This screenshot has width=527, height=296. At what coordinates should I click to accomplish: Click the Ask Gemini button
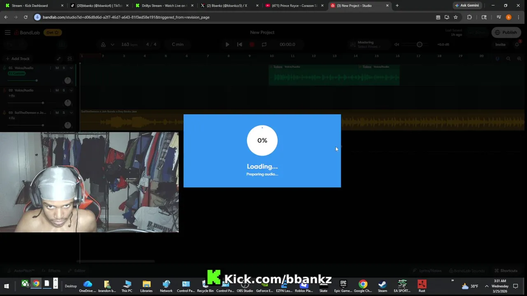click(467, 5)
